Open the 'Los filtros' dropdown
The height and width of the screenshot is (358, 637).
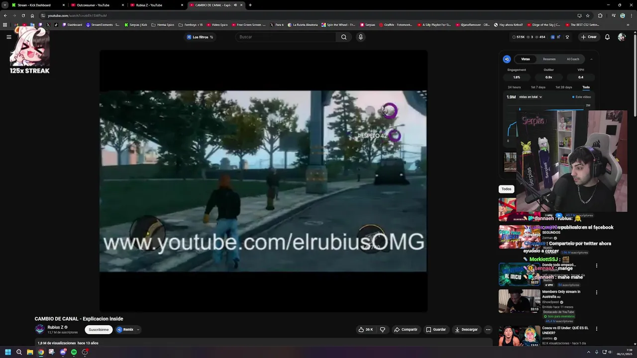[200, 37]
